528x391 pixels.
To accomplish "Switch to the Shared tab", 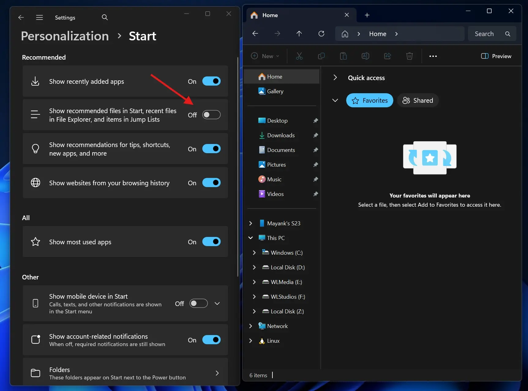I will click(x=418, y=100).
